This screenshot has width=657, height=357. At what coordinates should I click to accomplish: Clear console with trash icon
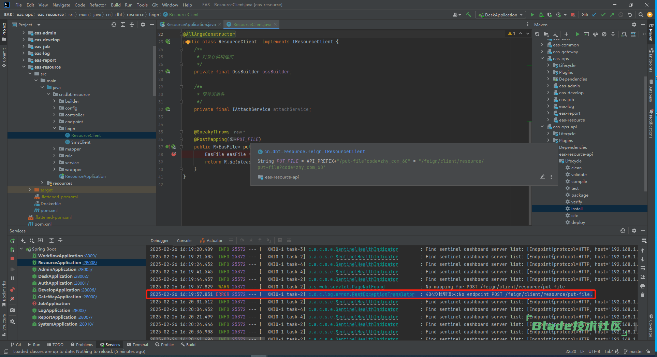click(643, 295)
